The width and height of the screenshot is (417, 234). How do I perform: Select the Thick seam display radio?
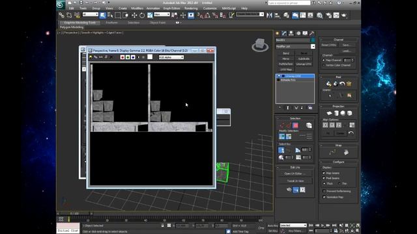pyautogui.click(x=324, y=183)
